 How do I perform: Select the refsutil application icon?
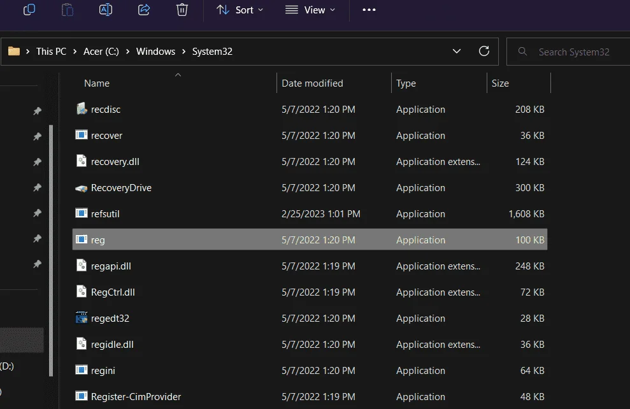pos(82,213)
